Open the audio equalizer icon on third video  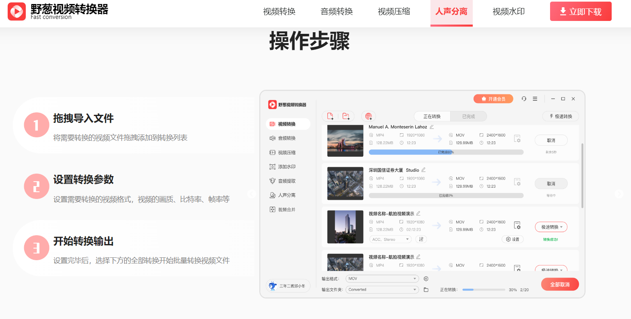[x=420, y=239]
